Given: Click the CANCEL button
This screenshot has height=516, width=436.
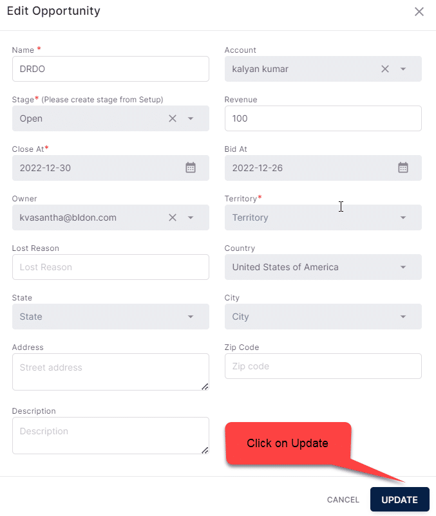Looking at the screenshot, I should 343,499.
